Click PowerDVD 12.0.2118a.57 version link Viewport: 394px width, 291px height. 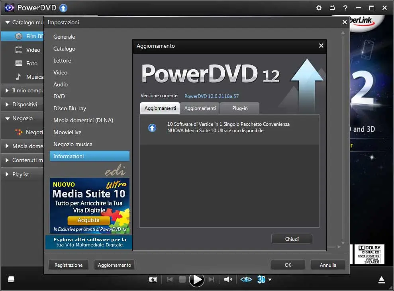pyautogui.click(x=211, y=96)
